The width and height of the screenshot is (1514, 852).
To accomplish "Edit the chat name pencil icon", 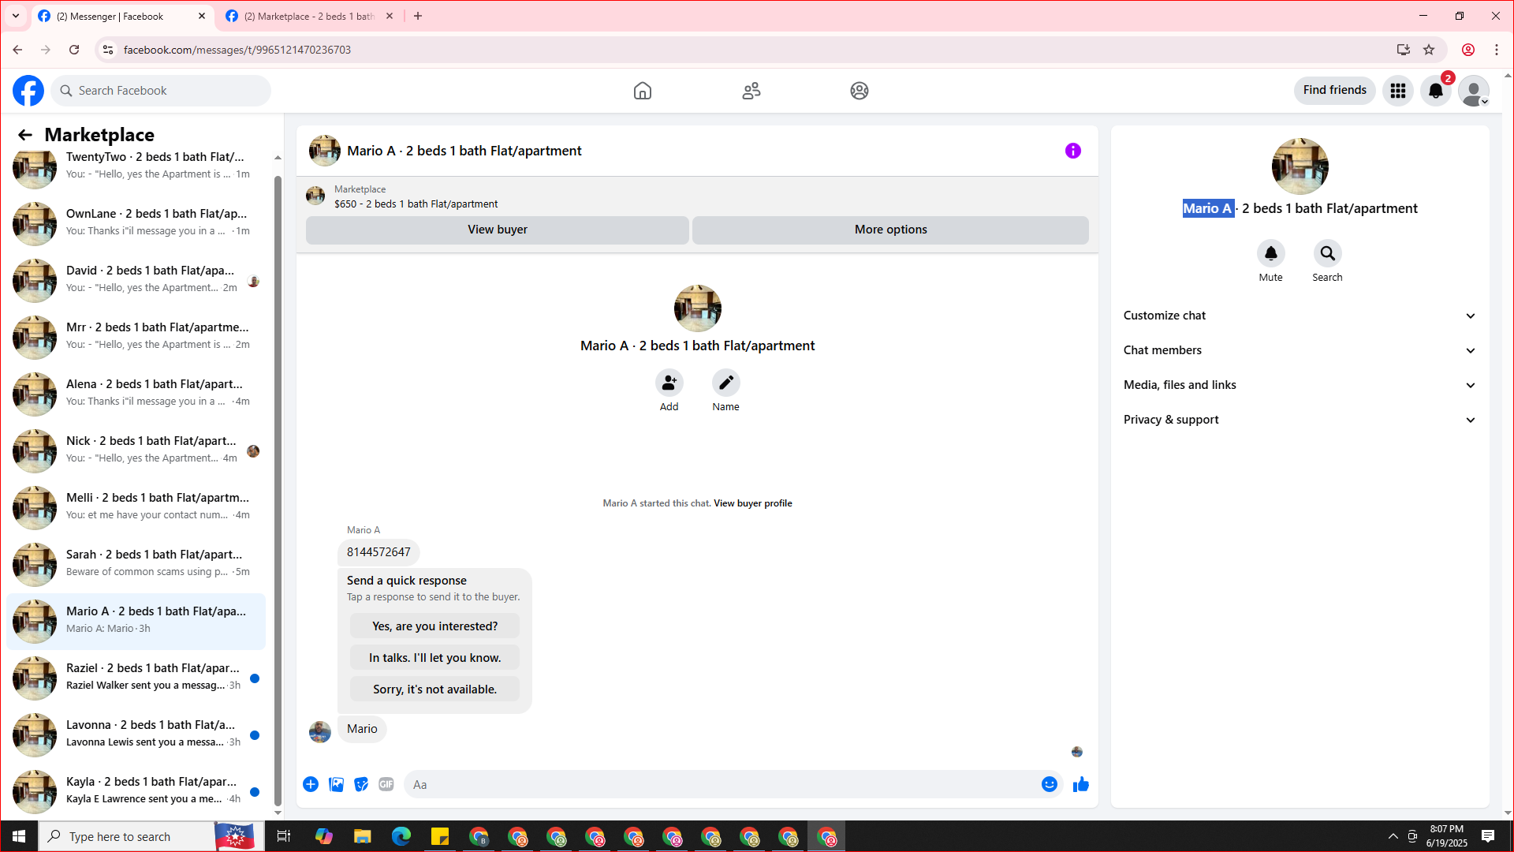I will click(x=726, y=383).
